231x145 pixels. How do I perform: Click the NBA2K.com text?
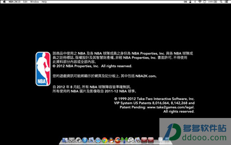click(146, 76)
